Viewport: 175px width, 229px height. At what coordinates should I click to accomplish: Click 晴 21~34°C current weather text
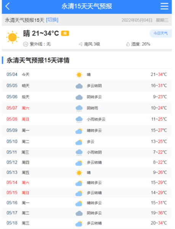[x=41, y=34]
